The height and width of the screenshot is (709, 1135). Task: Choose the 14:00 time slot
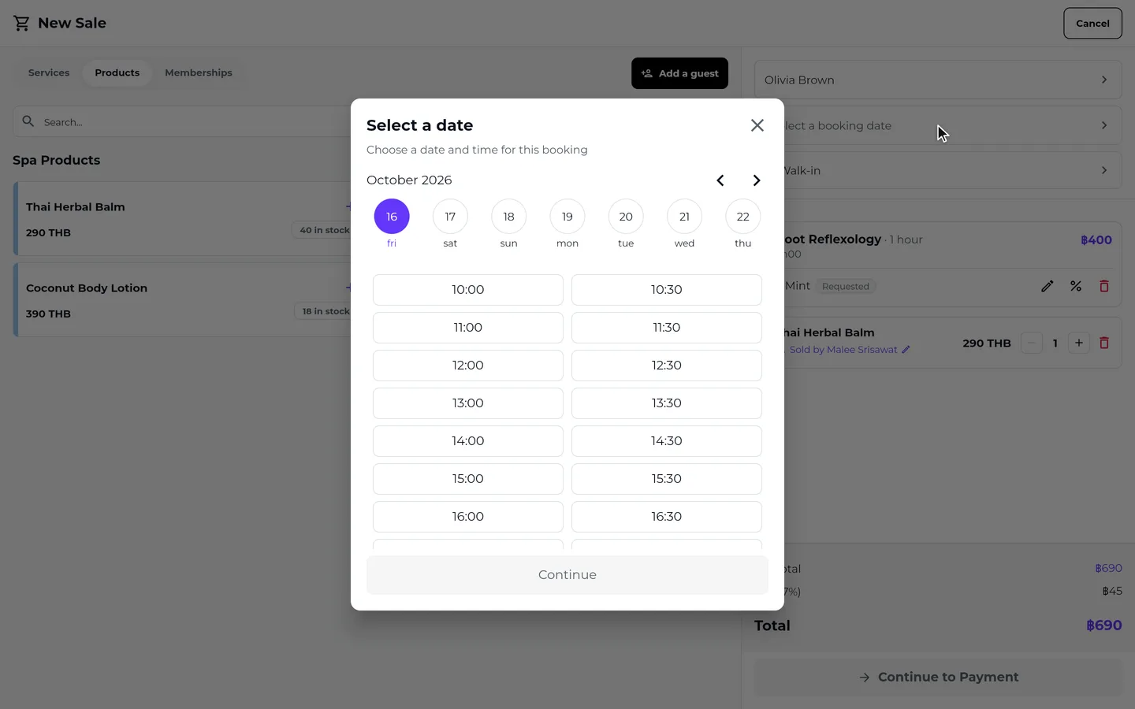tap(468, 441)
